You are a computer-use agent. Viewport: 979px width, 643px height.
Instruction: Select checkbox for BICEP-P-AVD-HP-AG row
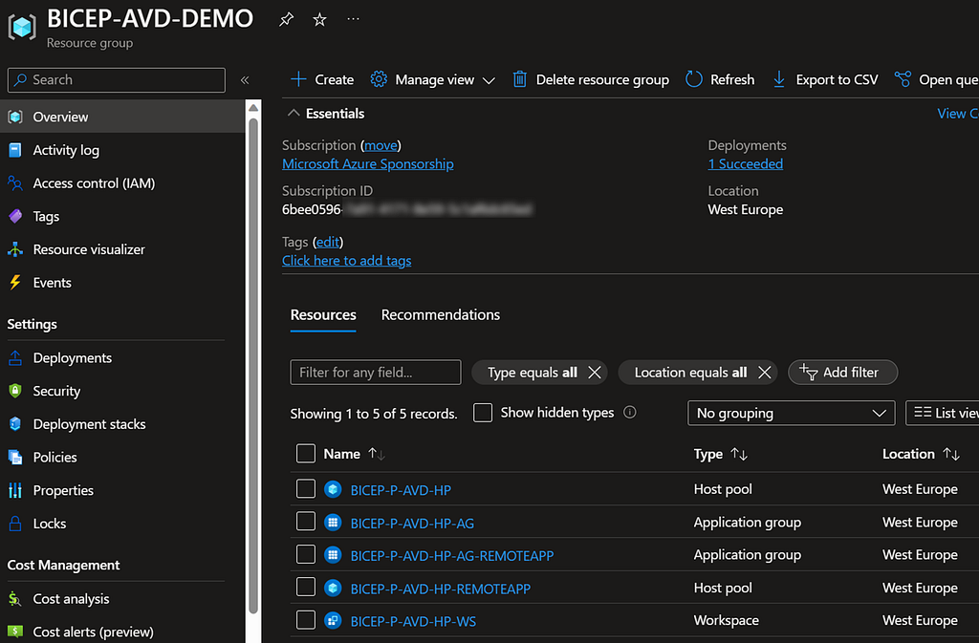coord(306,521)
